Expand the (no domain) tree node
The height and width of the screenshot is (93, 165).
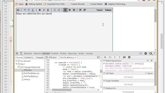[x=16, y=61]
